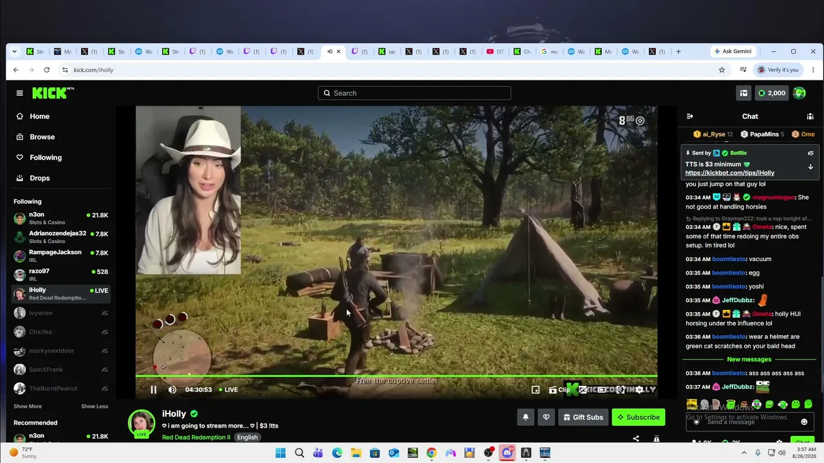This screenshot has width=824, height=463.
Task: Expand the pinned message arrow
Action: [x=810, y=167]
